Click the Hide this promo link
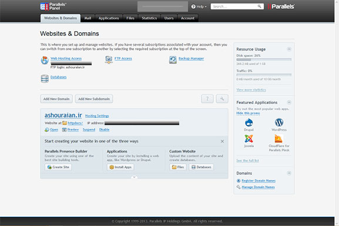 tap(248, 113)
